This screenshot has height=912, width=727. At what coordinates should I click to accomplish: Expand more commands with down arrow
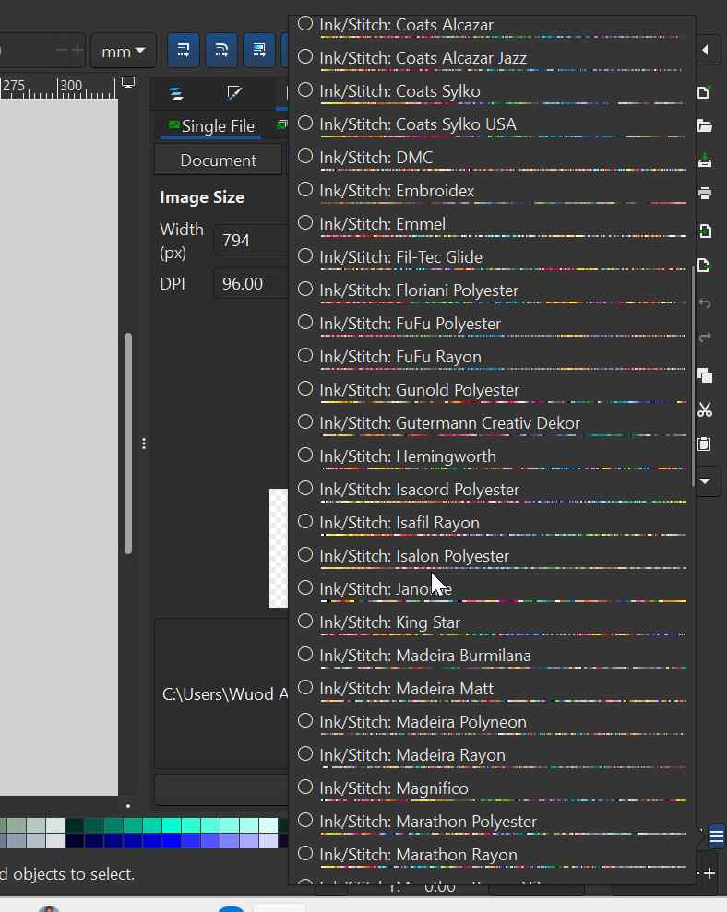click(x=706, y=481)
